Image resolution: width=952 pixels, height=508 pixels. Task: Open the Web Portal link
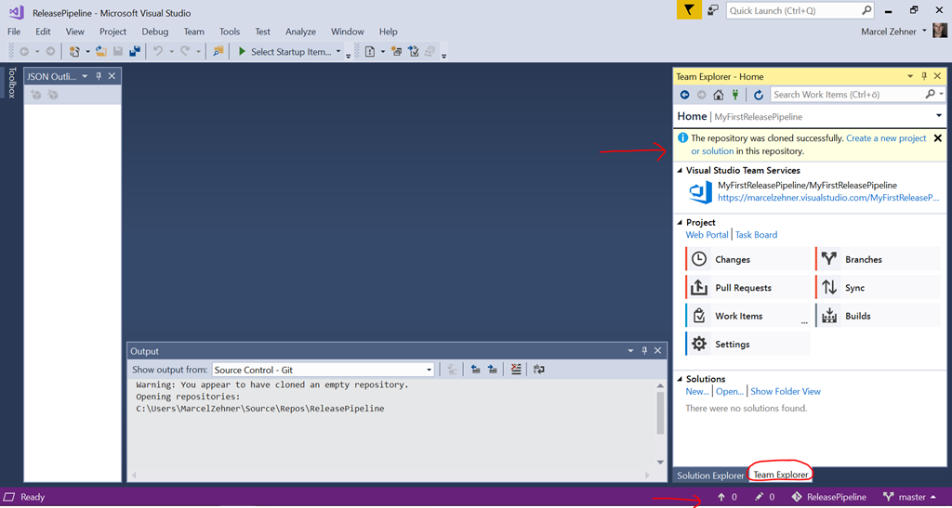coord(707,235)
